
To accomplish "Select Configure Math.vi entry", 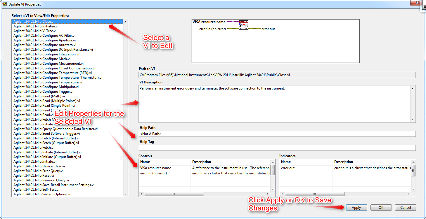I will [67, 59].
